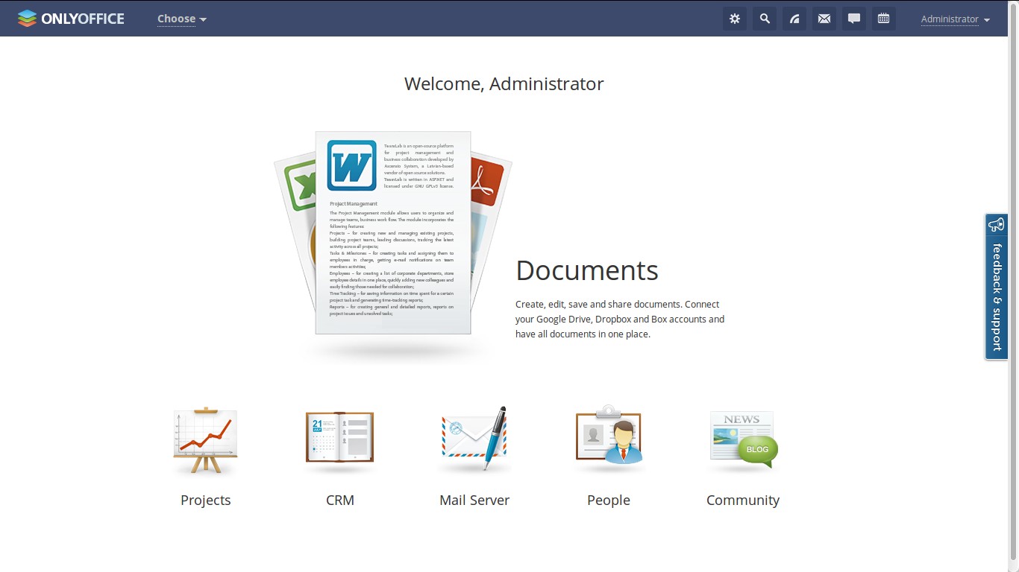Expand the Choose module dropdown
1019x572 pixels.
click(182, 19)
